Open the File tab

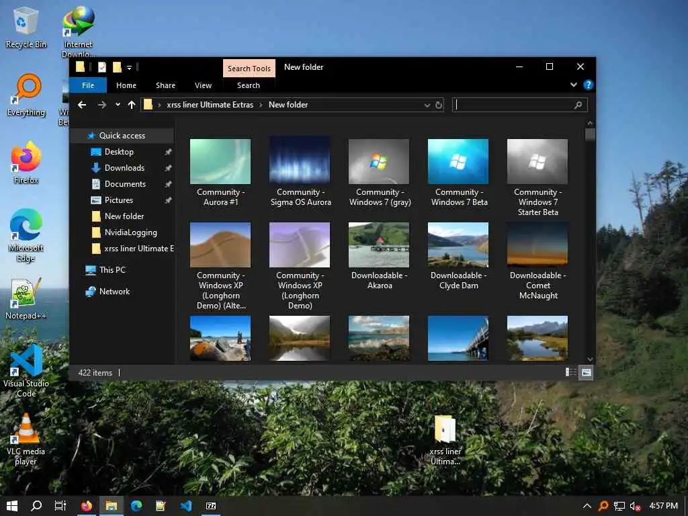tap(88, 85)
